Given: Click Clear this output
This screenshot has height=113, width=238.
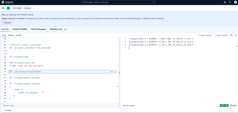Looking at the screenshot, I should 128,106.
